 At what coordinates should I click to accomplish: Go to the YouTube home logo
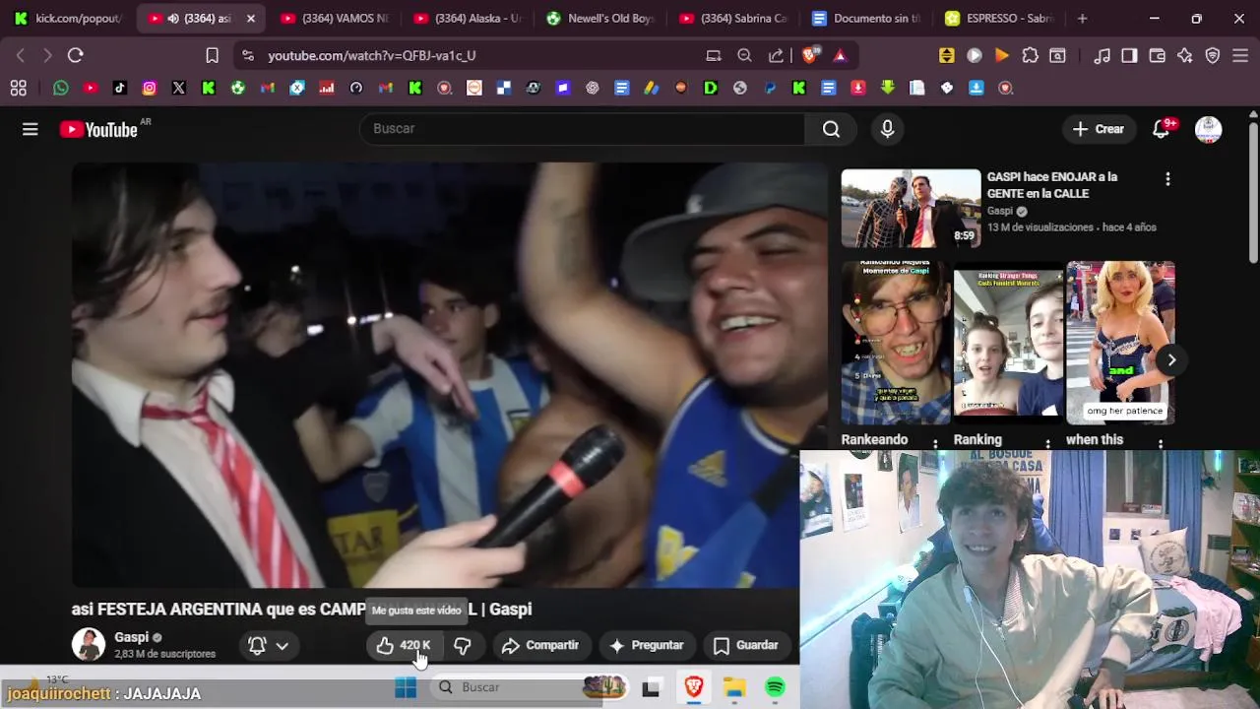[98, 129]
